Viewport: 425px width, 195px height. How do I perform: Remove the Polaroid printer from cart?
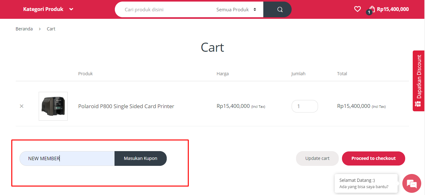pos(22,106)
